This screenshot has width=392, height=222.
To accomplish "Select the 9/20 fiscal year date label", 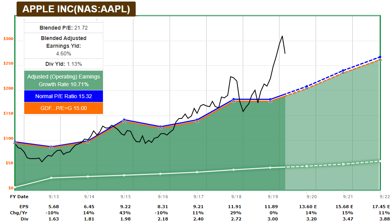I will point(311,197).
